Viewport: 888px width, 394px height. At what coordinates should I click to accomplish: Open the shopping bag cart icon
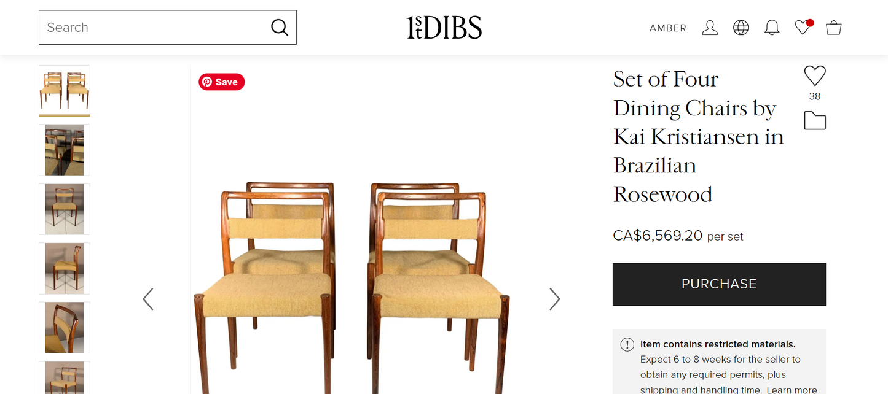click(834, 28)
